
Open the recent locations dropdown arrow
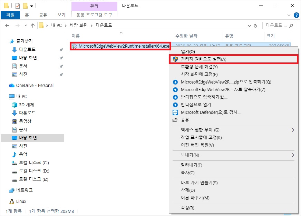(x=26, y=26)
